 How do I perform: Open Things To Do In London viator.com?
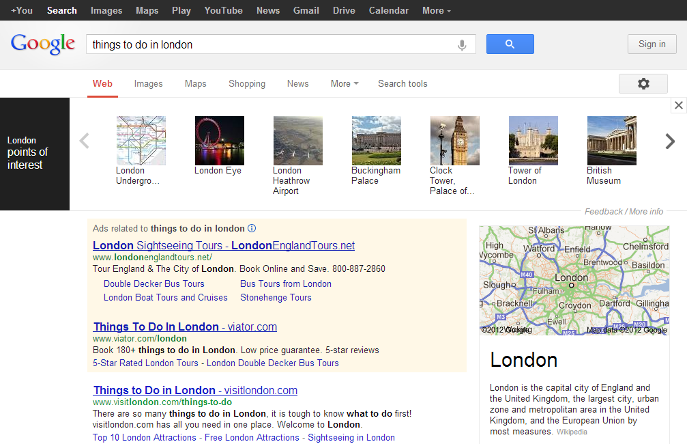(x=185, y=327)
